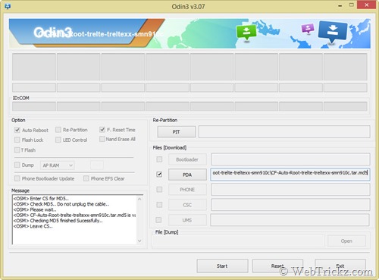Enable Phone Bootloader Update checkbox
This screenshot has height=280, width=379.
[17, 178]
